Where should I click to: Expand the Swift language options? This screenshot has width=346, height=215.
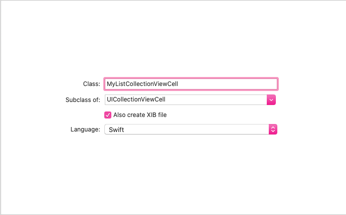point(273,129)
